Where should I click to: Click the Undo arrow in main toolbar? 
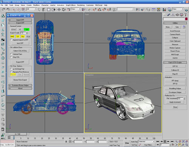[x=3, y=9]
